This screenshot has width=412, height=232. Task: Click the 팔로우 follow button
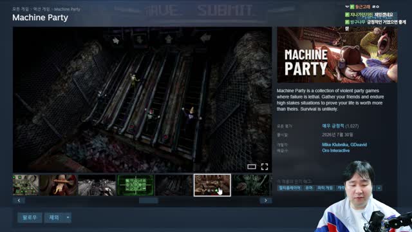[x=30, y=218]
